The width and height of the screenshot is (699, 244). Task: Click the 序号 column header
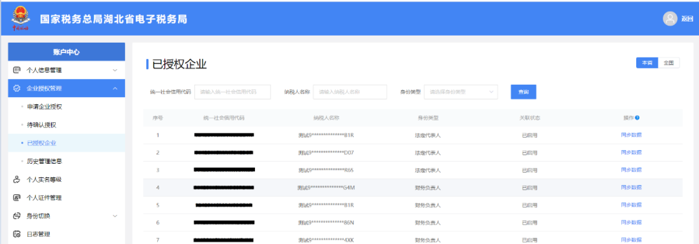click(x=157, y=118)
